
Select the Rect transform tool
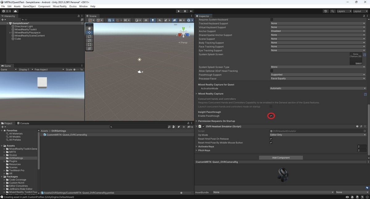(89, 44)
